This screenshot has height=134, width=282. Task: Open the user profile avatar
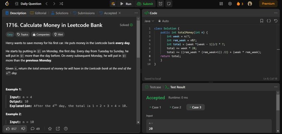(250, 4)
